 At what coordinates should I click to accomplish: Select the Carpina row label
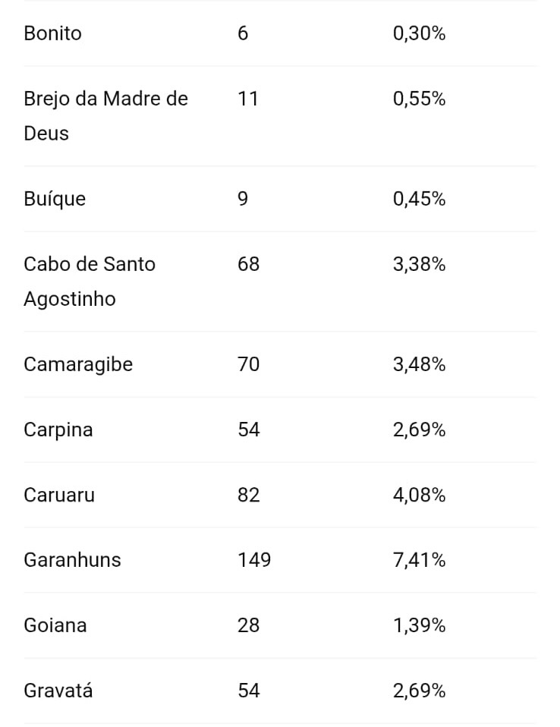tap(58, 430)
